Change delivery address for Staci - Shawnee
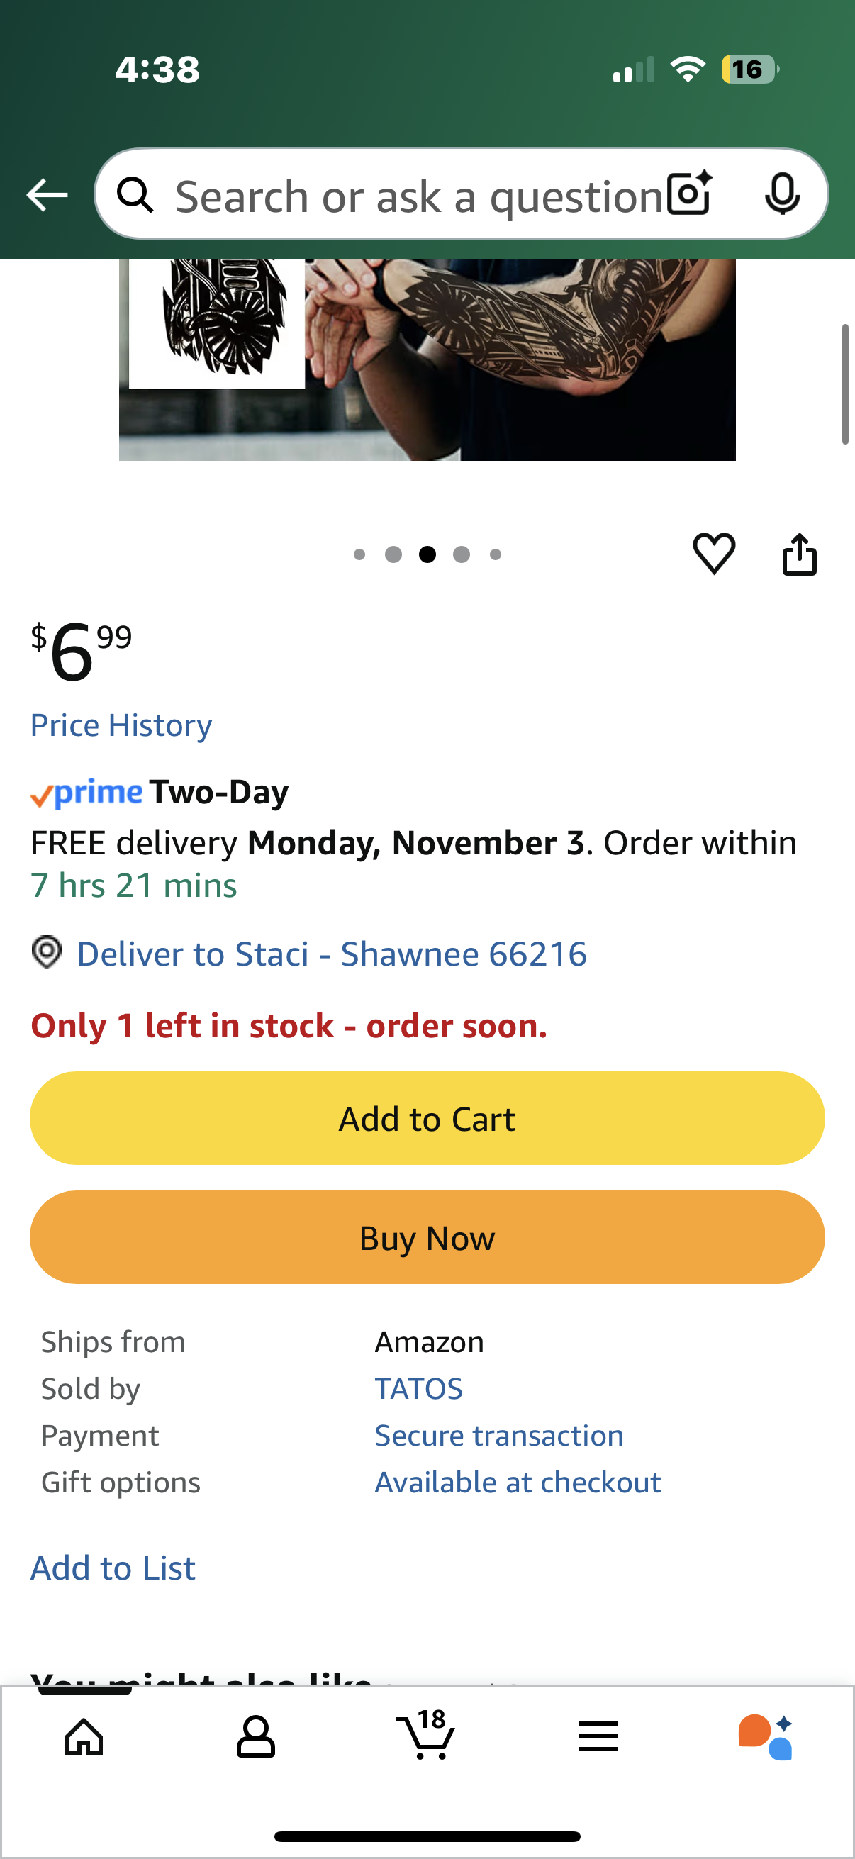 pos(332,954)
